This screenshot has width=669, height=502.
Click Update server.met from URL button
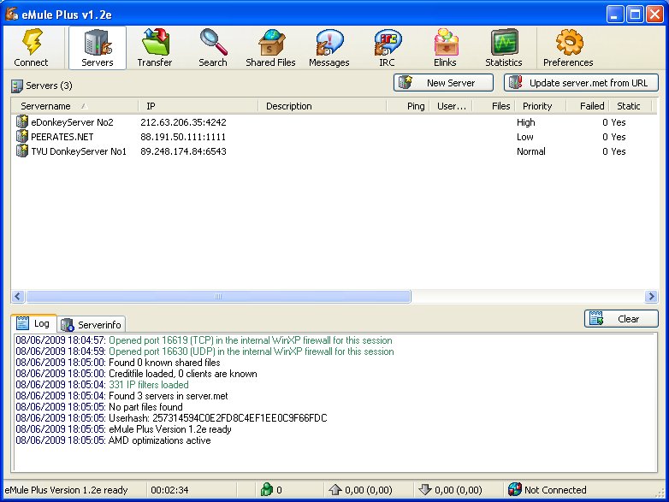[x=581, y=83]
